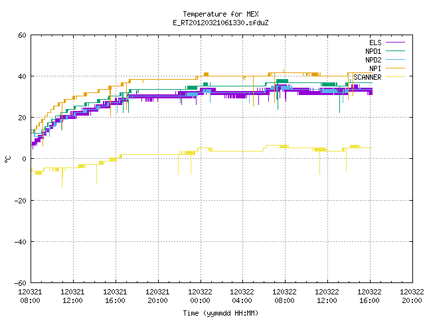Click the x-axis tick label 120321 20:00
This screenshot has width=425, height=319.
pos(157,296)
